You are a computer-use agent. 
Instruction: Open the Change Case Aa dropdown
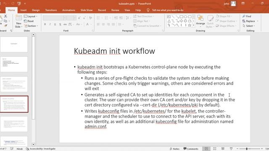79,24
